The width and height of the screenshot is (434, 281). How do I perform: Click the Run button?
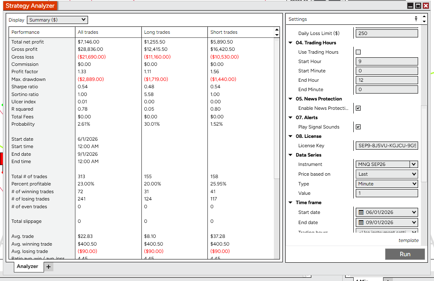coord(405,254)
